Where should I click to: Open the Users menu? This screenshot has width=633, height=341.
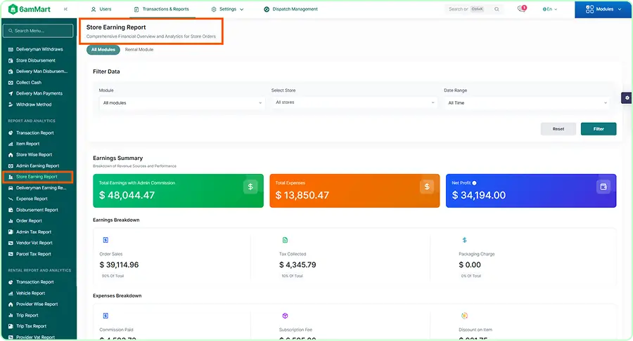101,9
